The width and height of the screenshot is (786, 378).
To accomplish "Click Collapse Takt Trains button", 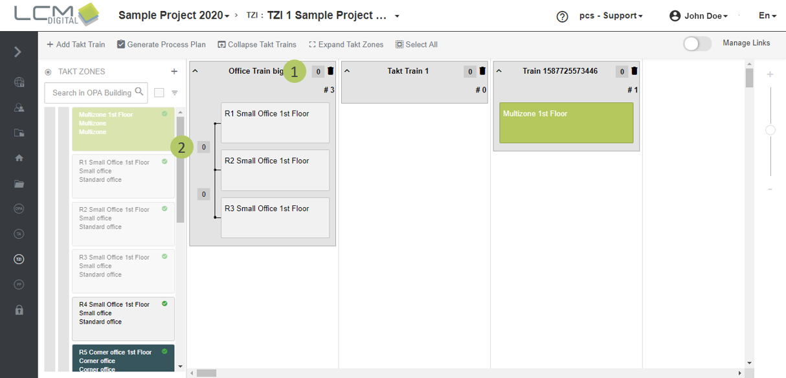I will [257, 45].
